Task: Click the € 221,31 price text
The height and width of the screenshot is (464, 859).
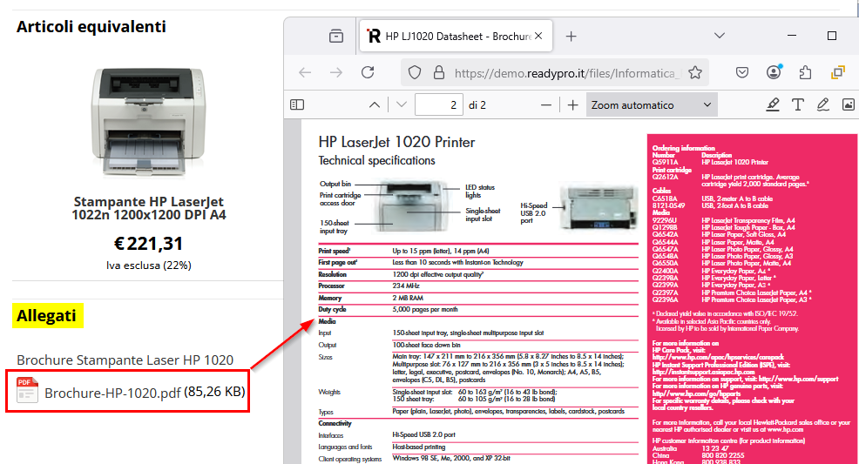Action: 148,244
